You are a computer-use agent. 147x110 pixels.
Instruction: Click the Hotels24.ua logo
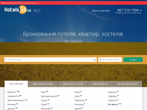[x=18, y=10]
